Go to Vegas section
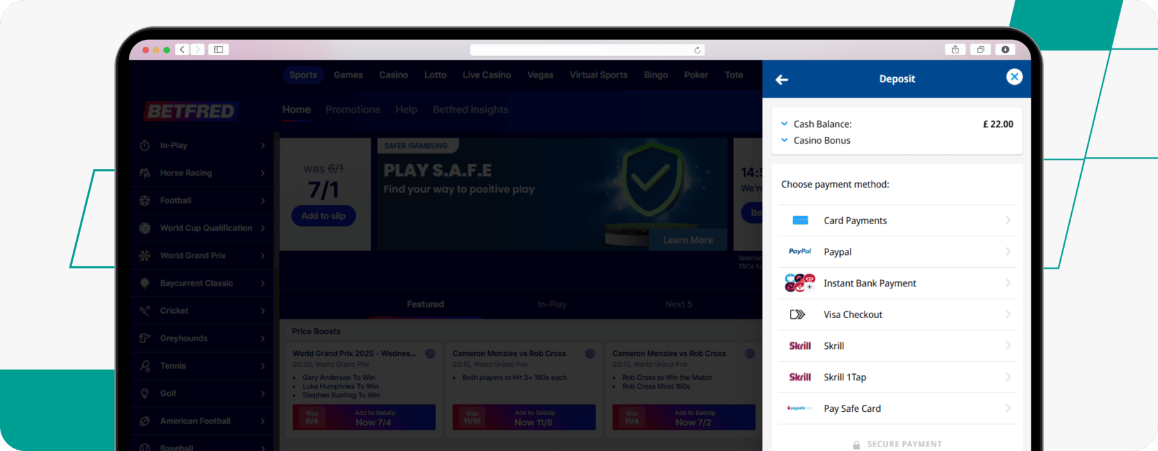 (540, 75)
